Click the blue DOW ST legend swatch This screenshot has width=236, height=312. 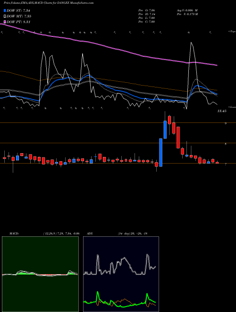coord(5,10)
